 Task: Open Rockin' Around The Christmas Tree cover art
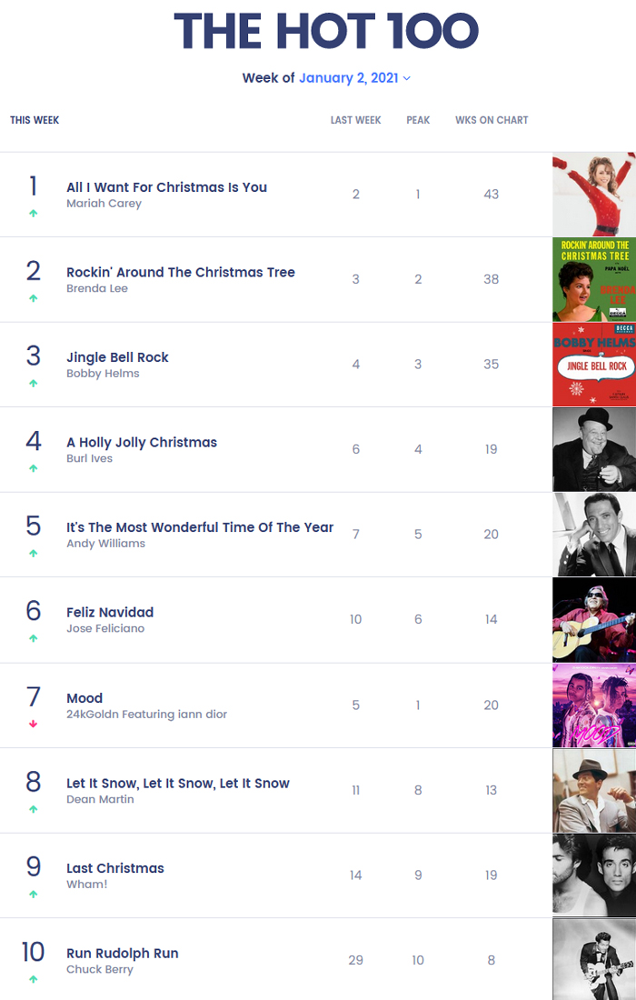pyautogui.click(x=594, y=279)
